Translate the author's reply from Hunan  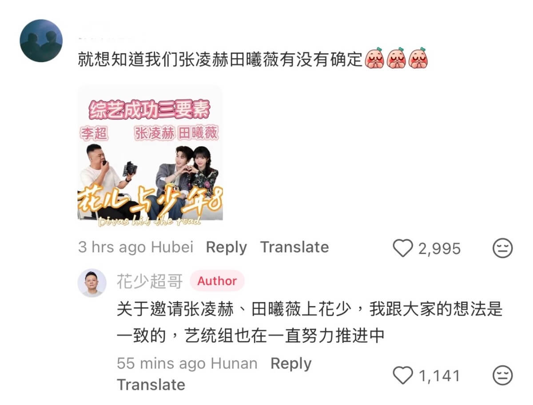(x=151, y=385)
